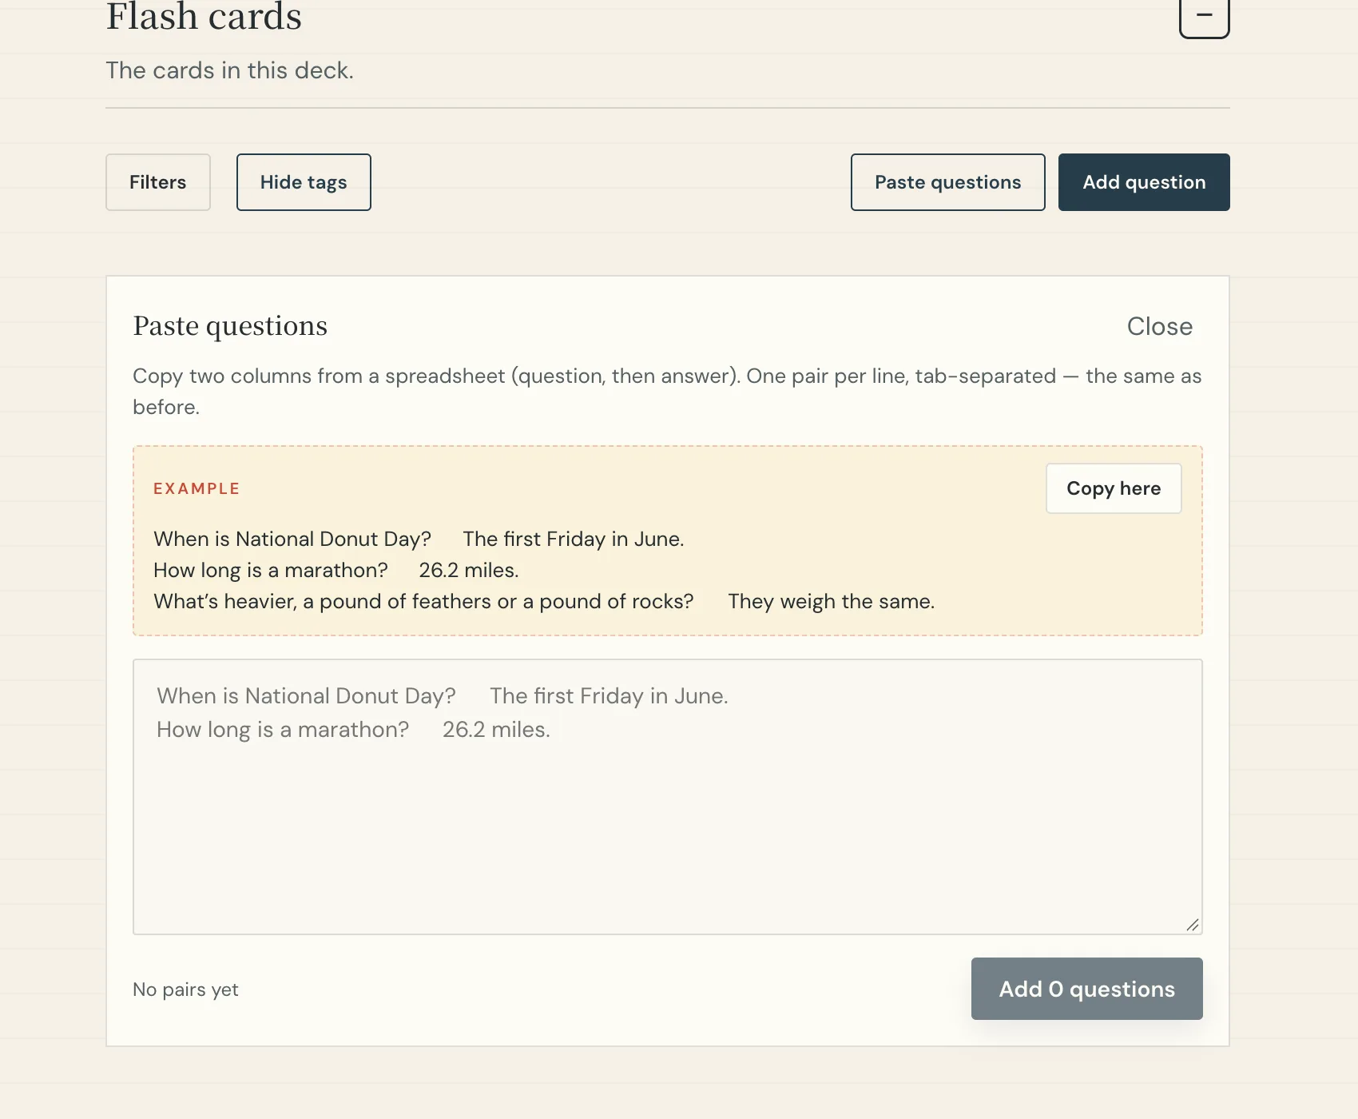Click the 'Paste questions' panel heading
The image size is (1358, 1119).
click(230, 326)
